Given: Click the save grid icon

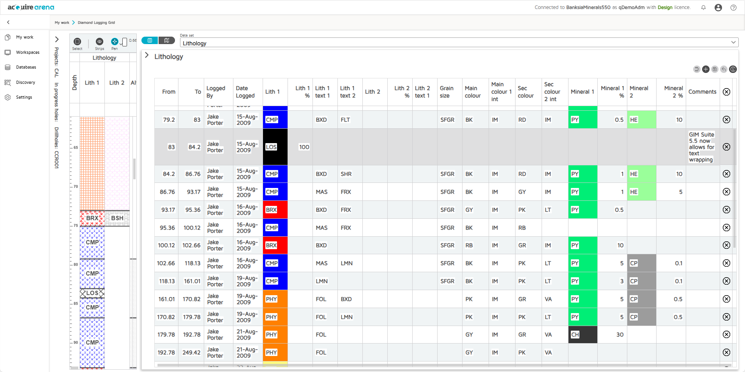Looking at the screenshot, I should pos(715,69).
